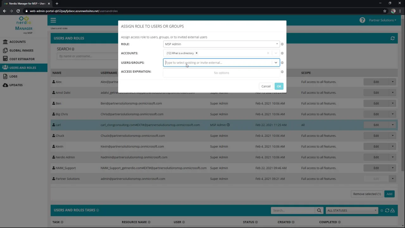Click the info icon next to the STATUS column
Viewport: 405px width, 228px height.
(256, 222)
